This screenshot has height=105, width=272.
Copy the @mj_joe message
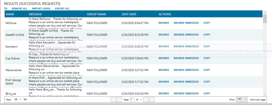(x=207, y=93)
